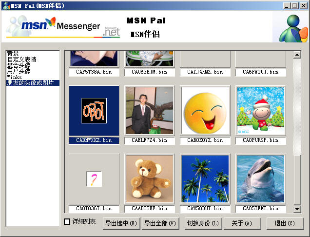Image resolution: width=310 pixels, height=237 pixels.
Task: Select the palm trees thumbnail
Action: (205, 179)
